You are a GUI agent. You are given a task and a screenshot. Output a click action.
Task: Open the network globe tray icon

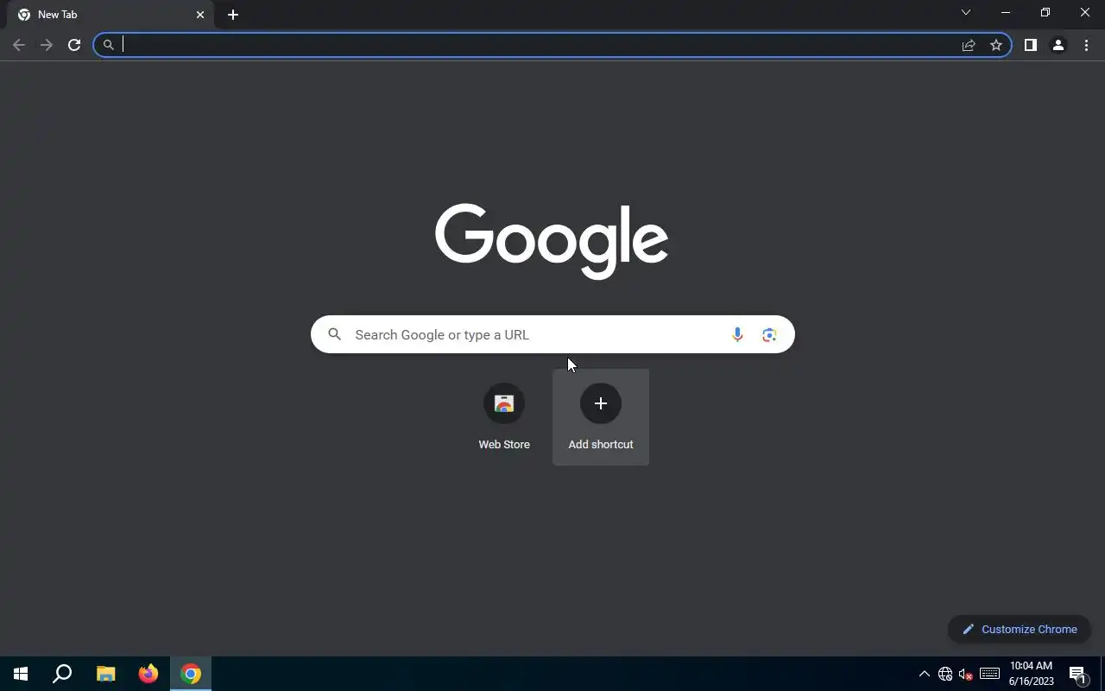tap(945, 674)
